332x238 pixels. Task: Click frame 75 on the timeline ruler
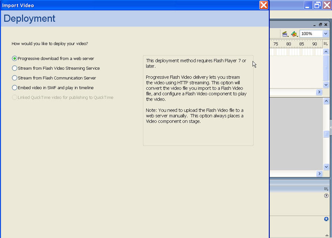[276, 44]
